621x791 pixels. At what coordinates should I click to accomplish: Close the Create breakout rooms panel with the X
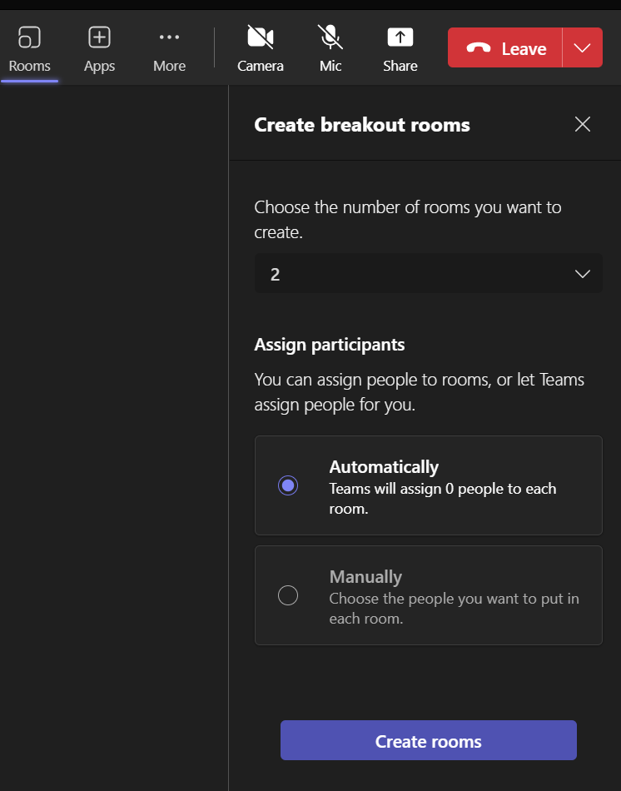pyautogui.click(x=582, y=123)
